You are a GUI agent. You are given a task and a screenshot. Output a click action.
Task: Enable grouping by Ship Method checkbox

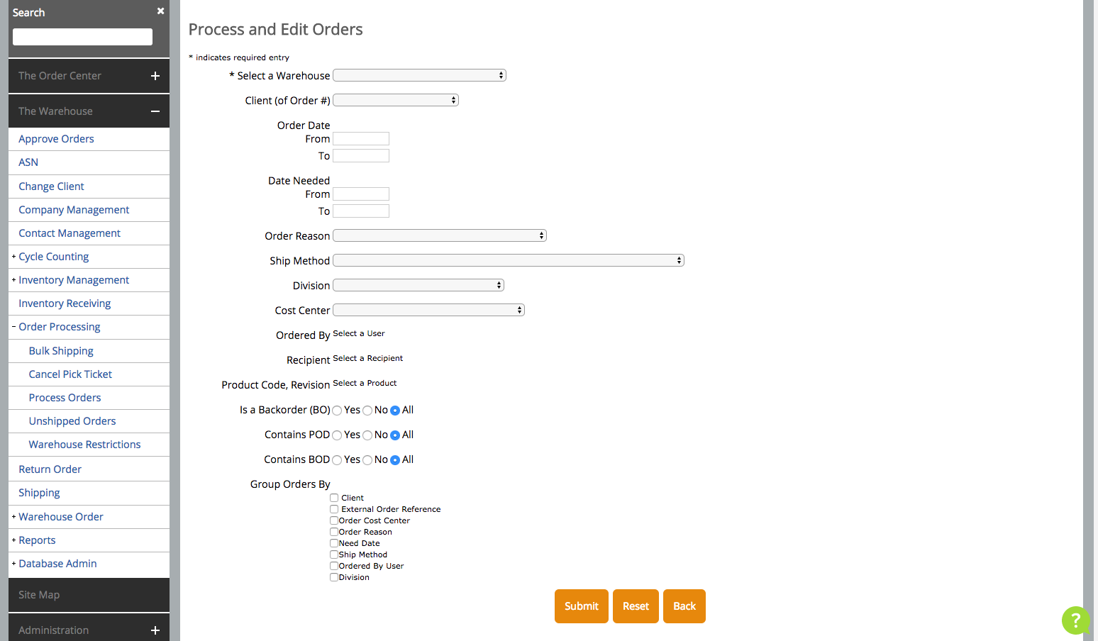click(x=334, y=554)
